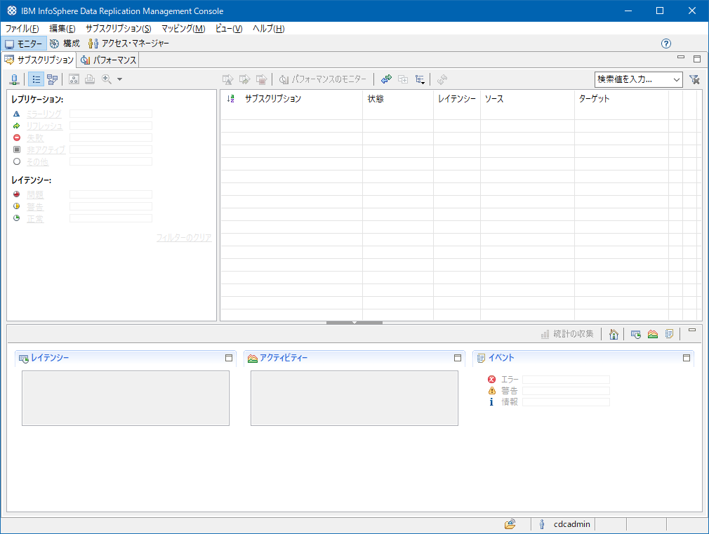Open the tree options dropdown icon
This screenshot has height=534, width=709.
pos(420,79)
